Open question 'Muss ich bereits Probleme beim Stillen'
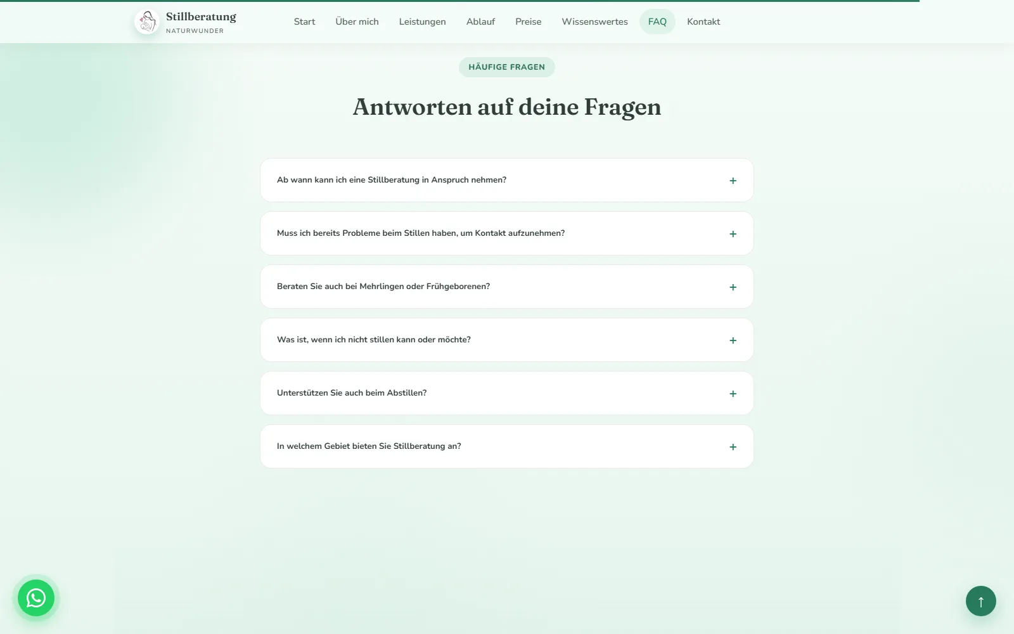1014x634 pixels. tap(507, 233)
